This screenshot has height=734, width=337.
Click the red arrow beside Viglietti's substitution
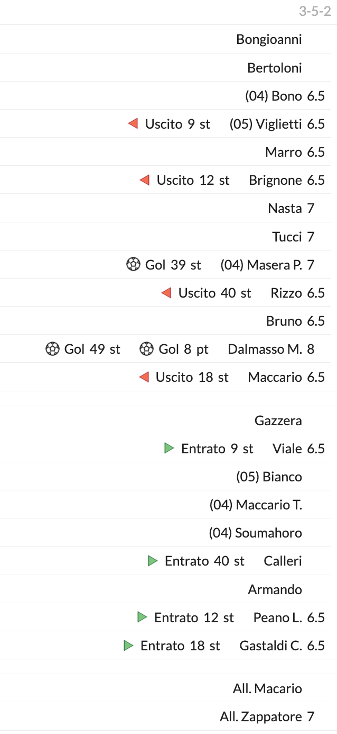[133, 124]
